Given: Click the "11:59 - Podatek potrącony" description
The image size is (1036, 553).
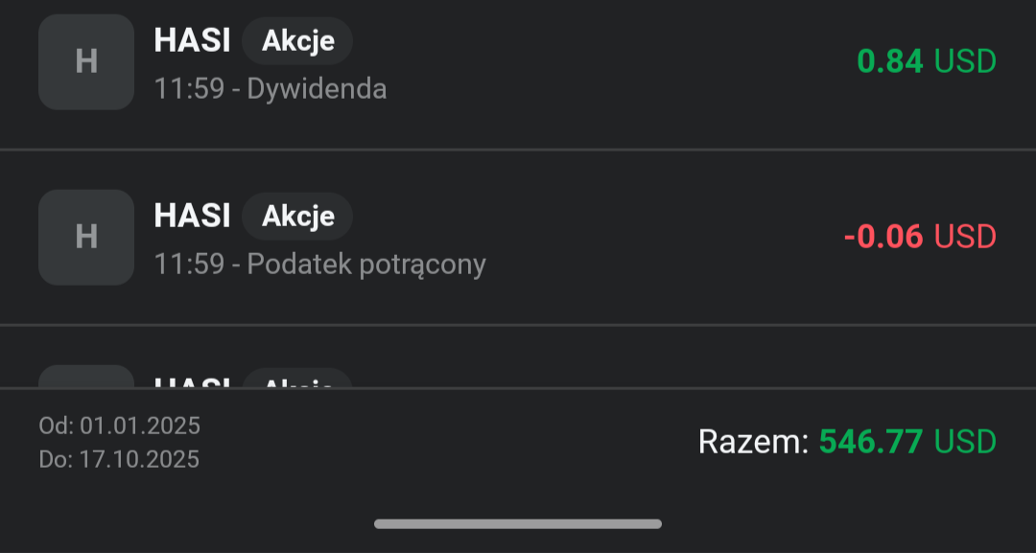Looking at the screenshot, I should pos(320,265).
